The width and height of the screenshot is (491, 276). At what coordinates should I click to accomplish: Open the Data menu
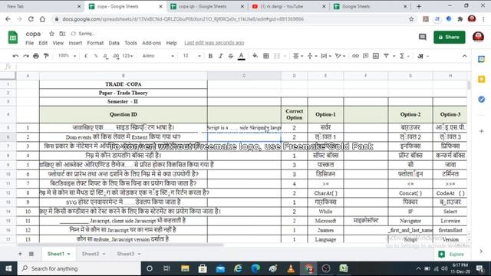[x=114, y=43]
